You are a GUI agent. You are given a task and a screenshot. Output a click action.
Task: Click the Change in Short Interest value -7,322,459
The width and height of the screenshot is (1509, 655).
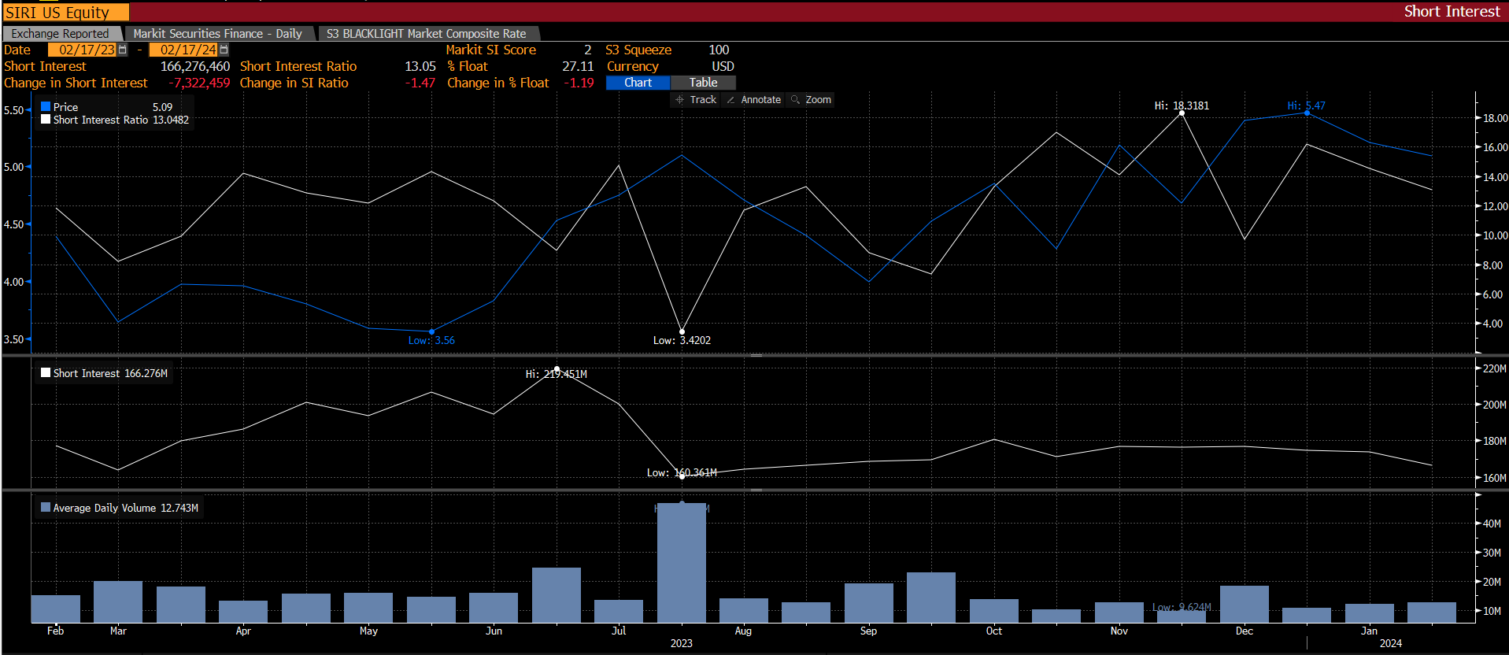[199, 83]
